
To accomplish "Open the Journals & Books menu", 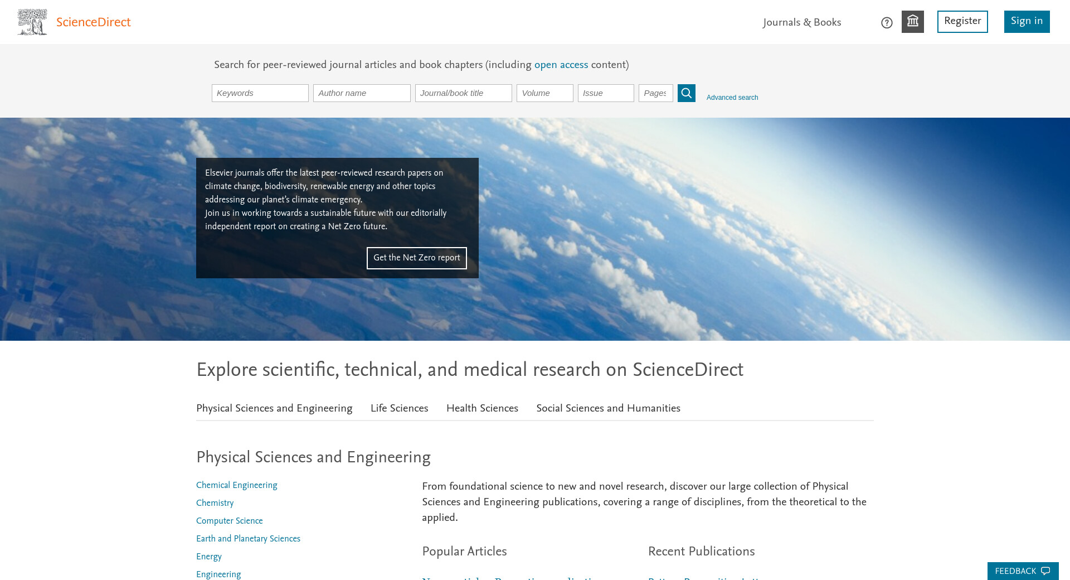I will pos(801,22).
